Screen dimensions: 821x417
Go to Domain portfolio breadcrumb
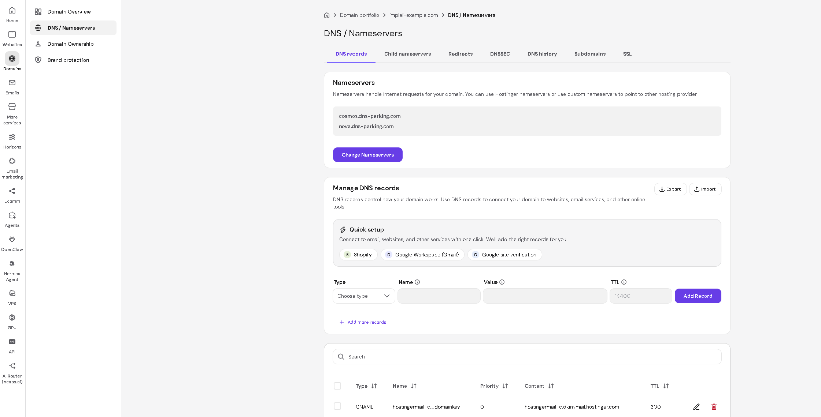(x=359, y=15)
